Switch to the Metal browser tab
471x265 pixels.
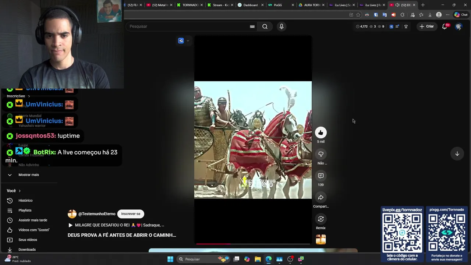[x=159, y=5]
